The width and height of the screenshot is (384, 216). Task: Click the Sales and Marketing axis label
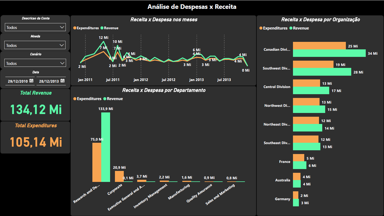point(220,195)
